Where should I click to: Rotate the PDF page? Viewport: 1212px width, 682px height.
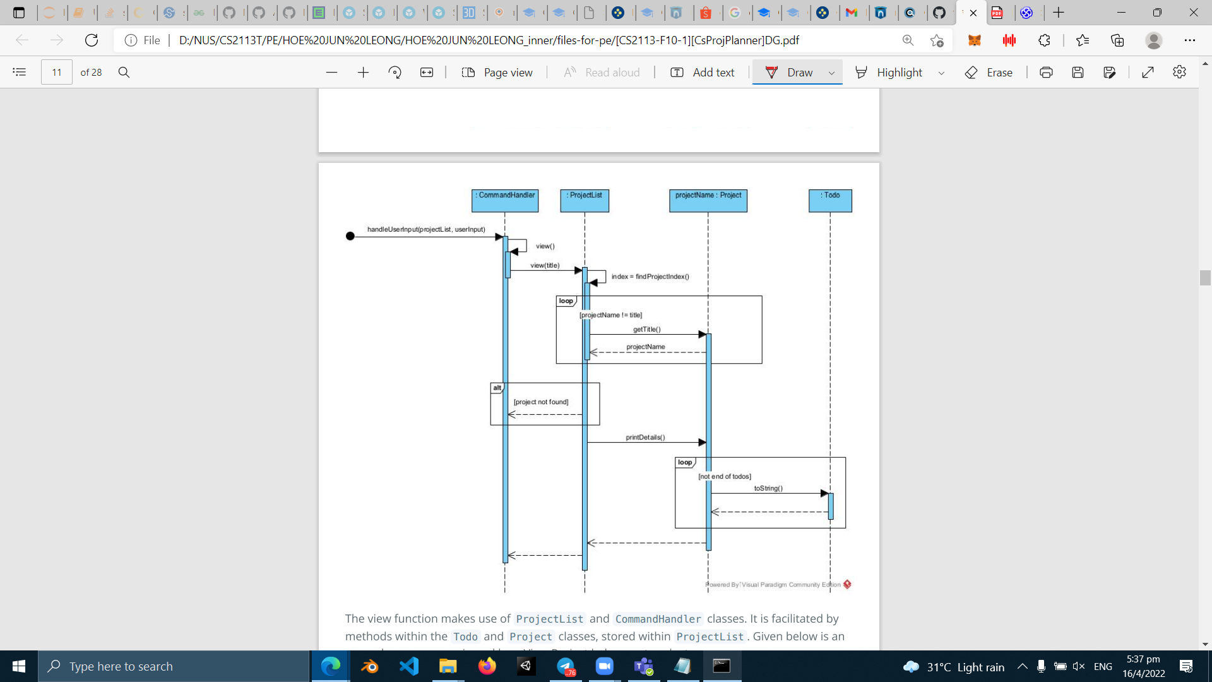click(395, 72)
